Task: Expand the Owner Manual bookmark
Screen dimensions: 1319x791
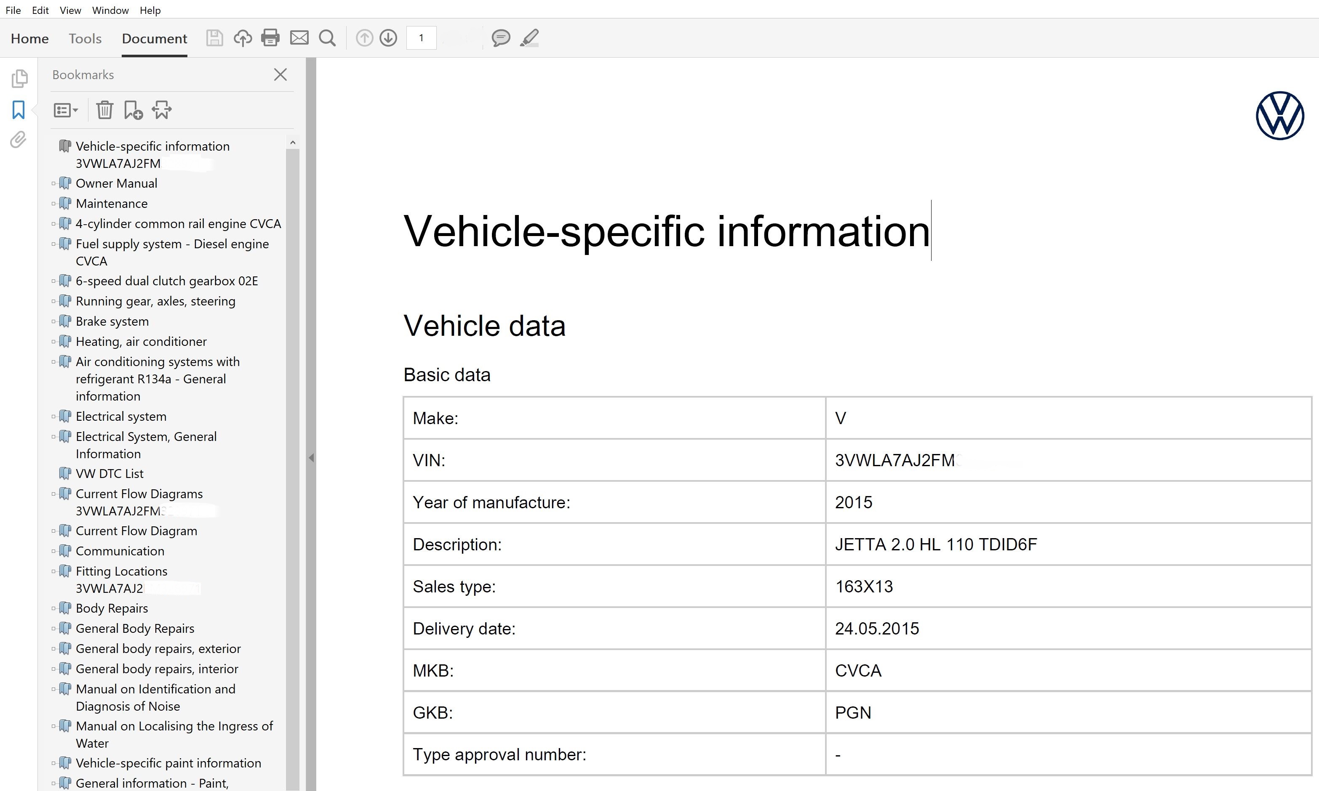Action: 53,183
